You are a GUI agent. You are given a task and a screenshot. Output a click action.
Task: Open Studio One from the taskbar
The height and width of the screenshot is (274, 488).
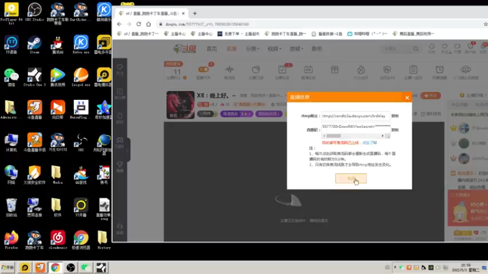click(101, 267)
